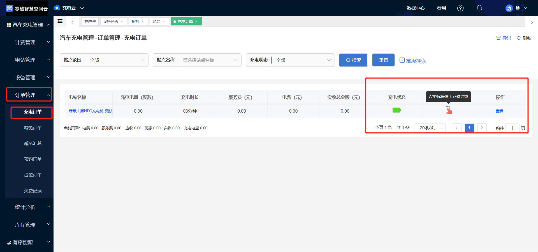
Task: Click the 充电云 product icon
Action: point(57,8)
